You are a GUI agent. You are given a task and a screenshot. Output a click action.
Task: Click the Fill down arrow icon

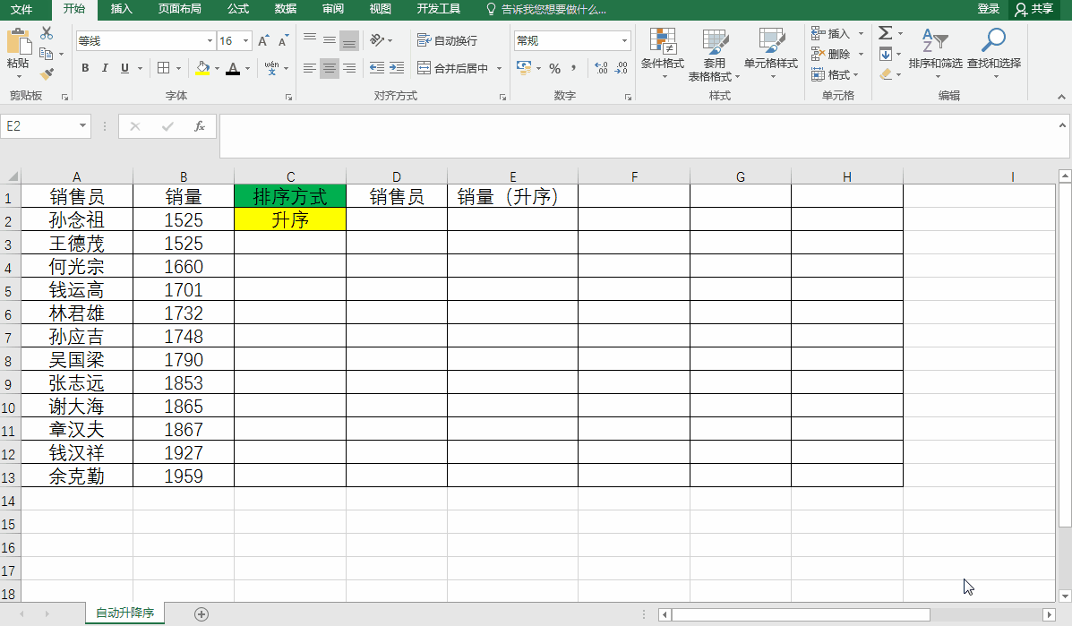pyautogui.click(x=886, y=54)
